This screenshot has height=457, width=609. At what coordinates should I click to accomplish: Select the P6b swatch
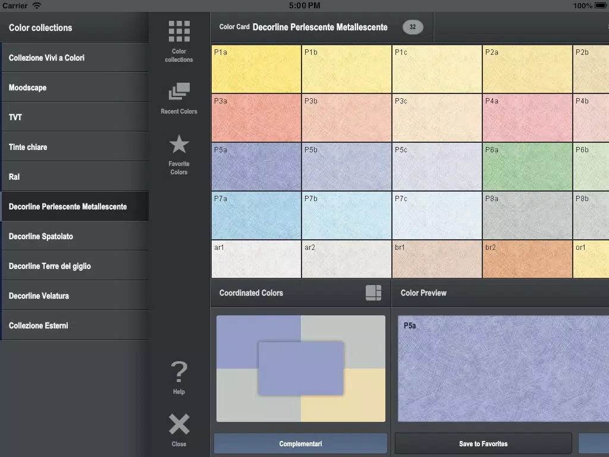591,167
